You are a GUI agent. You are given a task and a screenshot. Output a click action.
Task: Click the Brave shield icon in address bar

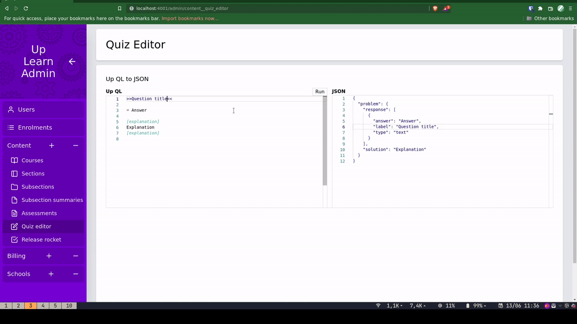click(x=435, y=9)
